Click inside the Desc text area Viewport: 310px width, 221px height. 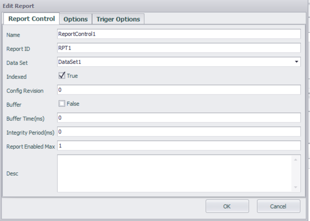pos(174,173)
